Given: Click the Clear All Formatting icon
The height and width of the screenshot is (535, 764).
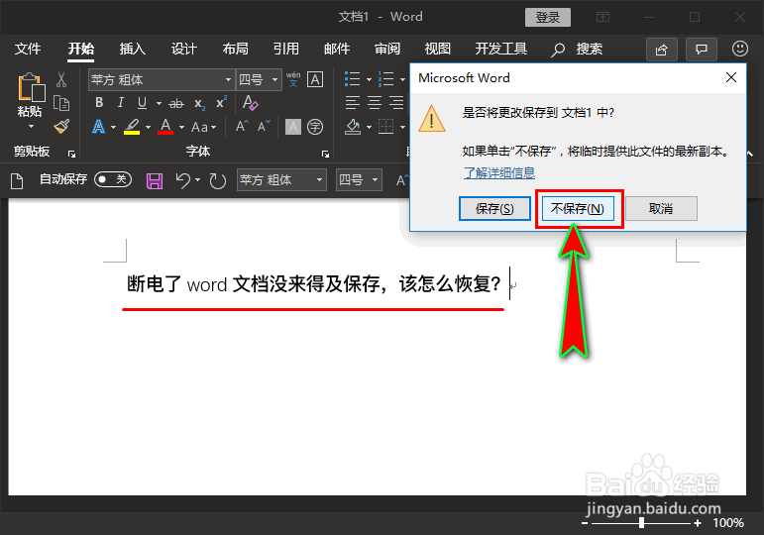Looking at the screenshot, I should [x=250, y=103].
